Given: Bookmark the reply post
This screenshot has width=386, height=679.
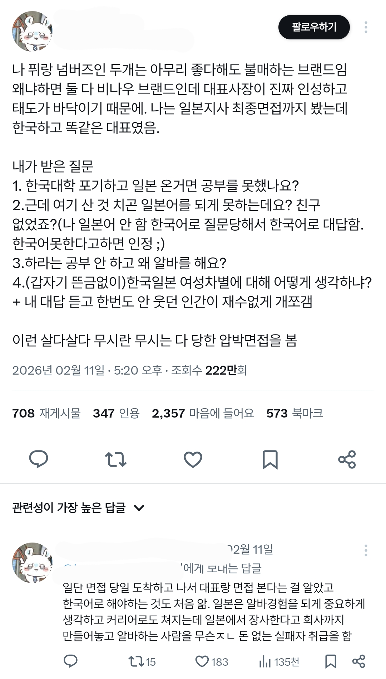Looking at the screenshot, I should coord(331,661).
